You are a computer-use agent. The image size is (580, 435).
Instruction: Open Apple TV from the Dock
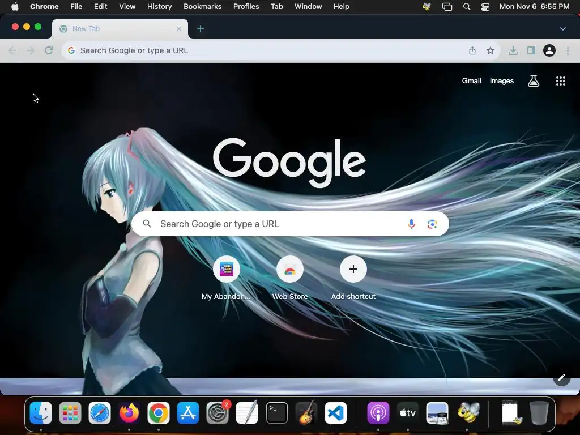pos(408,412)
